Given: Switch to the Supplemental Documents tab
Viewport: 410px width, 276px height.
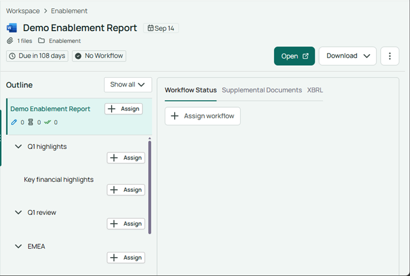Looking at the screenshot, I should pyautogui.click(x=262, y=90).
